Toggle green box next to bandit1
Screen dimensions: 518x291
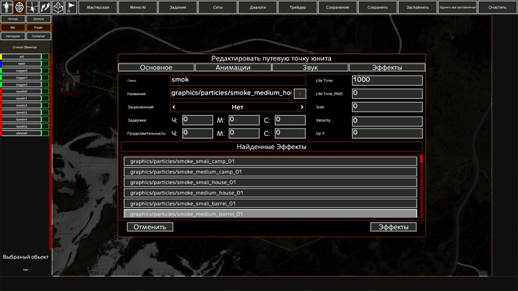(x=45, y=98)
